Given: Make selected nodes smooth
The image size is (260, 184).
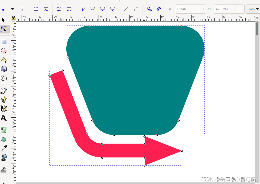Looking at the screenshot, I should pyautogui.click(x=92, y=9).
